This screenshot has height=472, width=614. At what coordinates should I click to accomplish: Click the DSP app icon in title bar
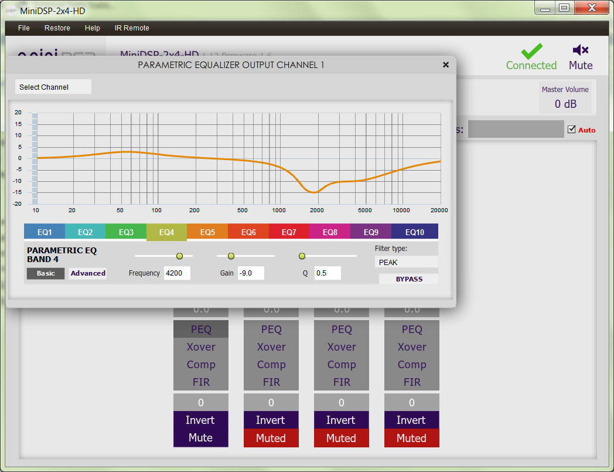[x=11, y=11]
